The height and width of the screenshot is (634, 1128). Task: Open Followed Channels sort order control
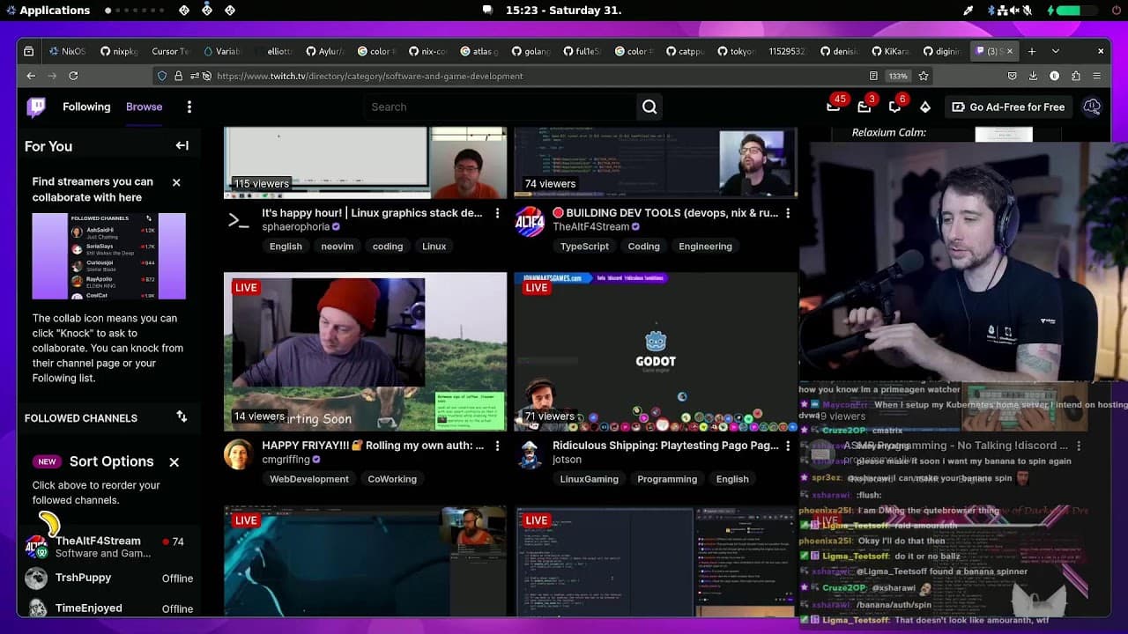[182, 417]
